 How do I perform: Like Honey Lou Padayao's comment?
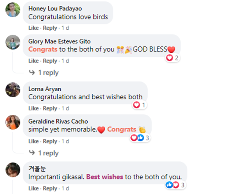(34, 28)
